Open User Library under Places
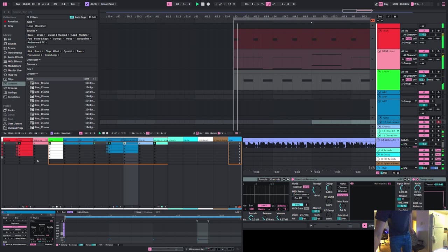Viewport: 448px width, 252px height. click(x=15, y=124)
